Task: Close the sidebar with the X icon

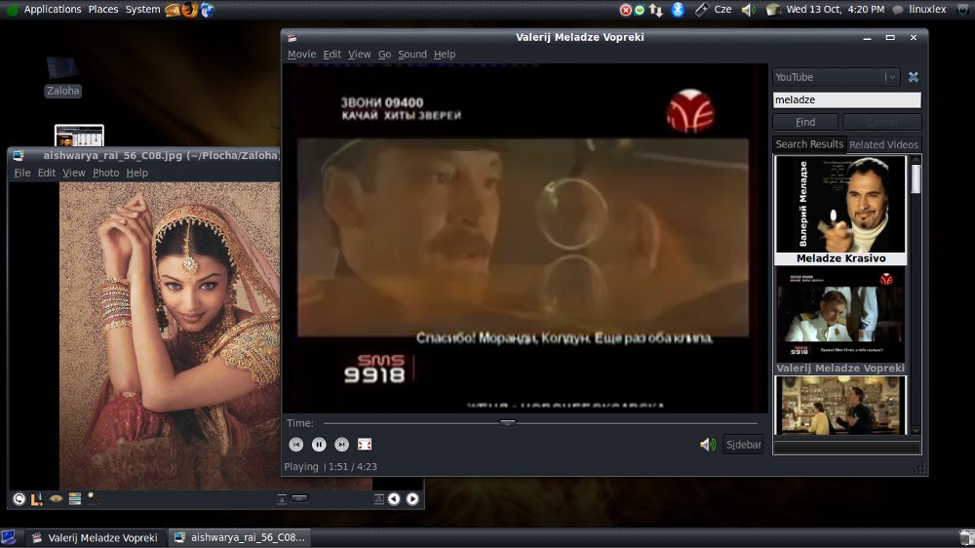Action: point(914,77)
